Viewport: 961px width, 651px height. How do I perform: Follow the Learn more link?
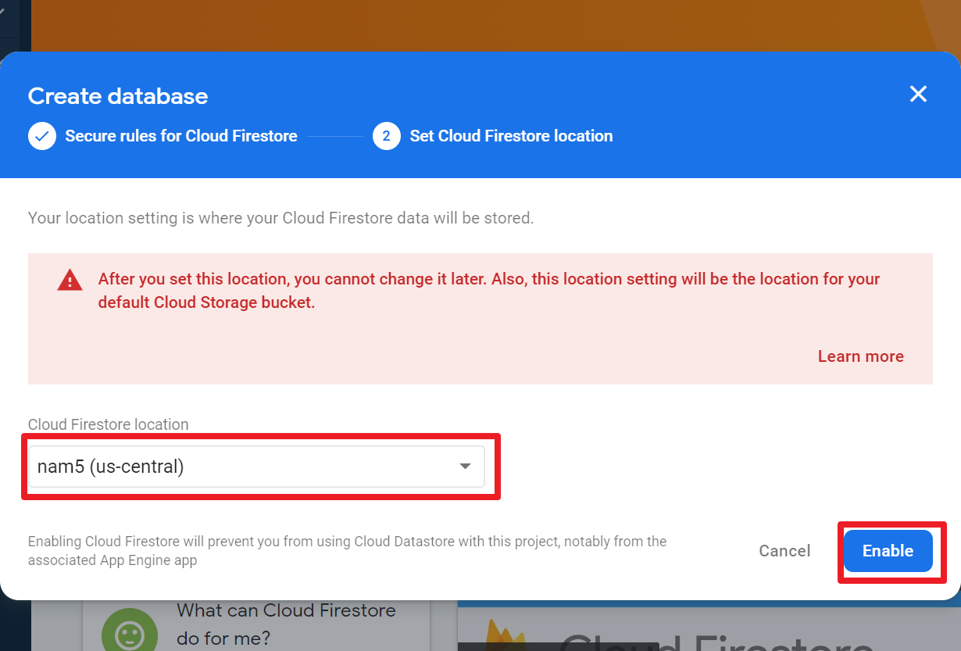tap(860, 356)
